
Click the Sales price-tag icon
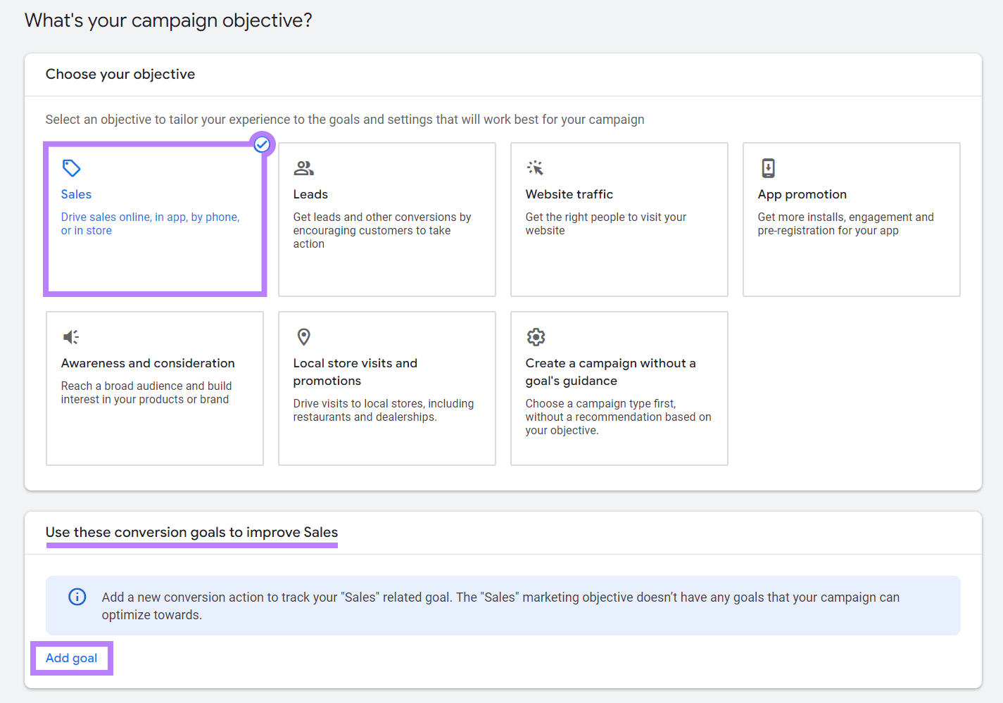point(71,168)
